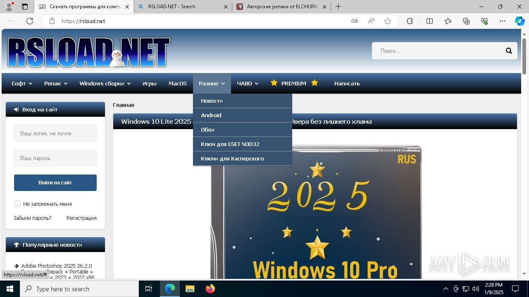Open the notification center icon
Viewport: 529px width, 297px height.
pyautogui.click(x=515, y=289)
